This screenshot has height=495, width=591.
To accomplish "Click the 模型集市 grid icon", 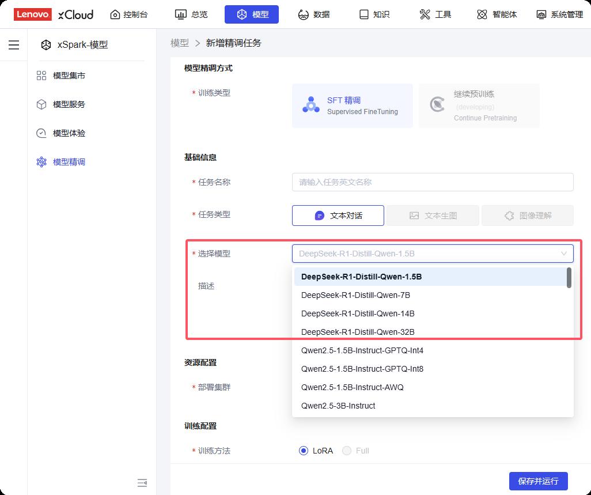I will tap(41, 75).
